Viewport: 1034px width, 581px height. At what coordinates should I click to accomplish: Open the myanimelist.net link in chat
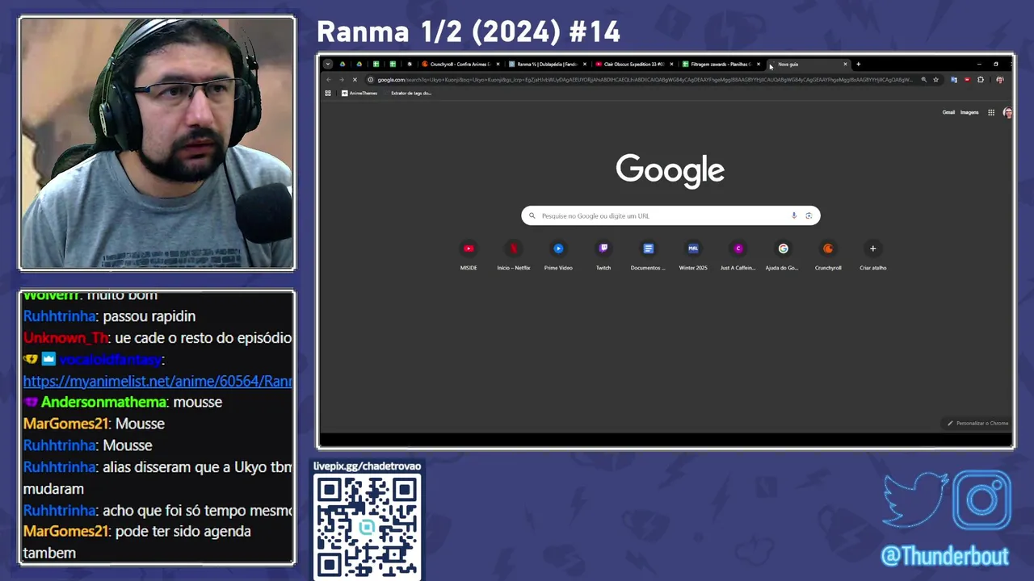pos(158,381)
